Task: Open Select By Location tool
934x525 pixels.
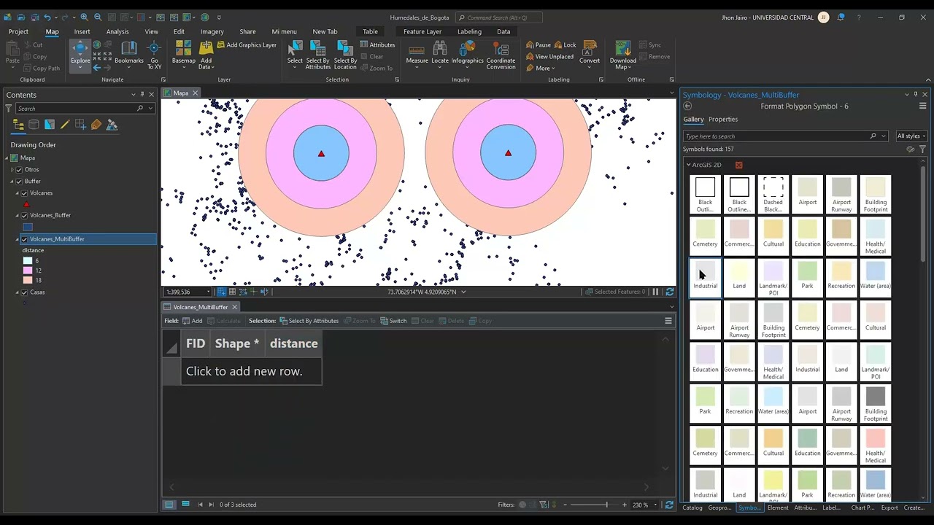Action: [x=345, y=55]
